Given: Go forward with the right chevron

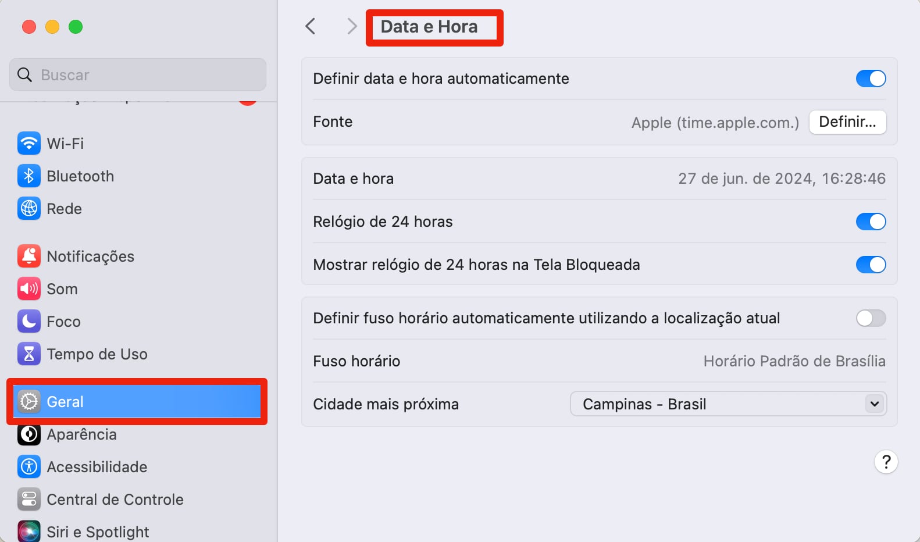Looking at the screenshot, I should pos(351,26).
